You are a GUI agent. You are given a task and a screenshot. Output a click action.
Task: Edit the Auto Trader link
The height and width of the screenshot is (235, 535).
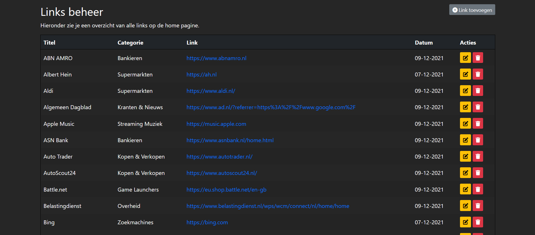click(465, 156)
